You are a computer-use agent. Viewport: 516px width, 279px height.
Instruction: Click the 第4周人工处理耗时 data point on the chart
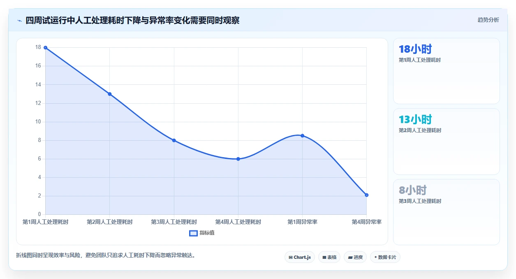(x=238, y=159)
